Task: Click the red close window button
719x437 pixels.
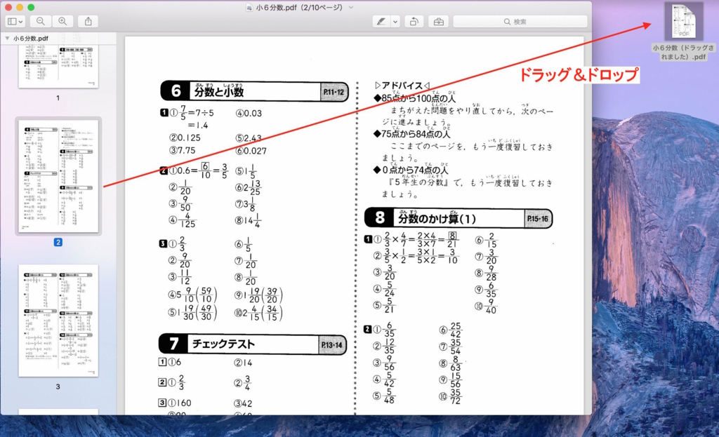Action: (8, 7)
